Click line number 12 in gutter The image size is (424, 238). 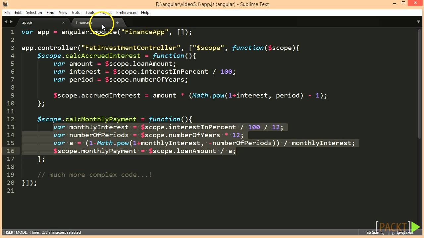[x=11, y=119]
